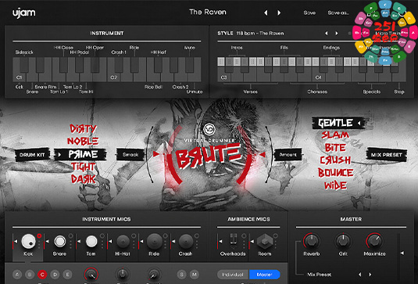Choose the Dirty drum kit
Viewport: 418px width, 284px height.
coord(83,129)
